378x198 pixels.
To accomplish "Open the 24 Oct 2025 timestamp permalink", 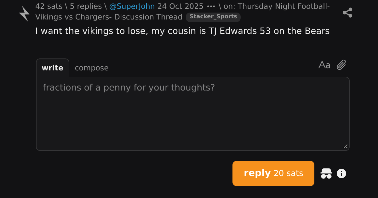I will click(180, 6).
